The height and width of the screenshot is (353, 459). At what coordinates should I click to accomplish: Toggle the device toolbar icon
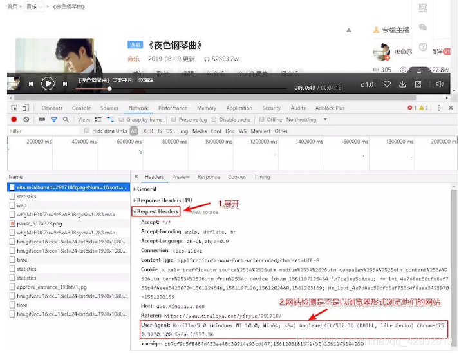point(26,108)
